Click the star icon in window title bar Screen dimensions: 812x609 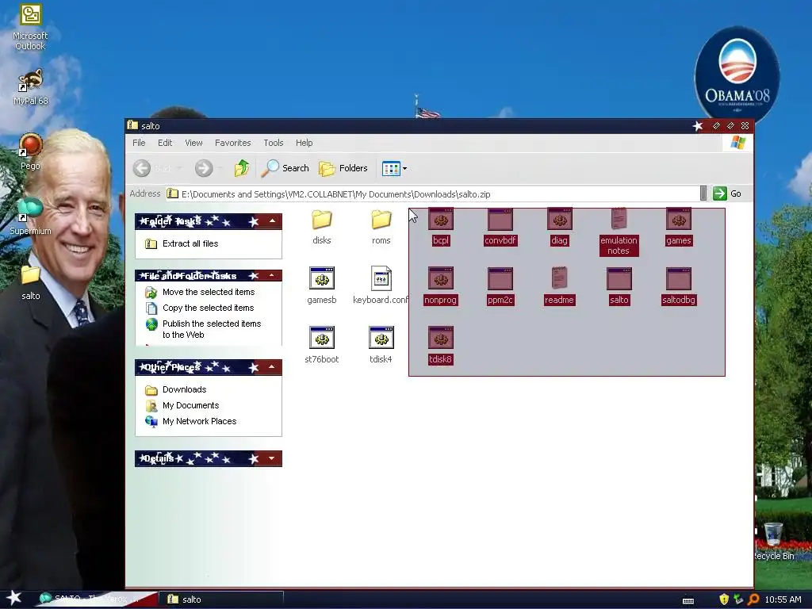tap(698, 126)
